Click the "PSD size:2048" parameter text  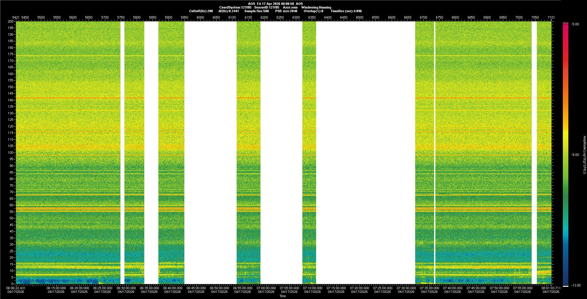pyautogui.click(x=286, y=11)
